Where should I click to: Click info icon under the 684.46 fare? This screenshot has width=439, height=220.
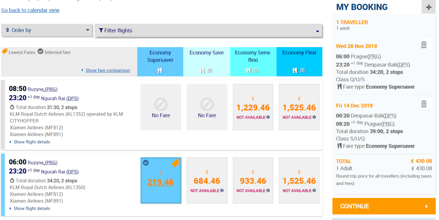point(222,190)
